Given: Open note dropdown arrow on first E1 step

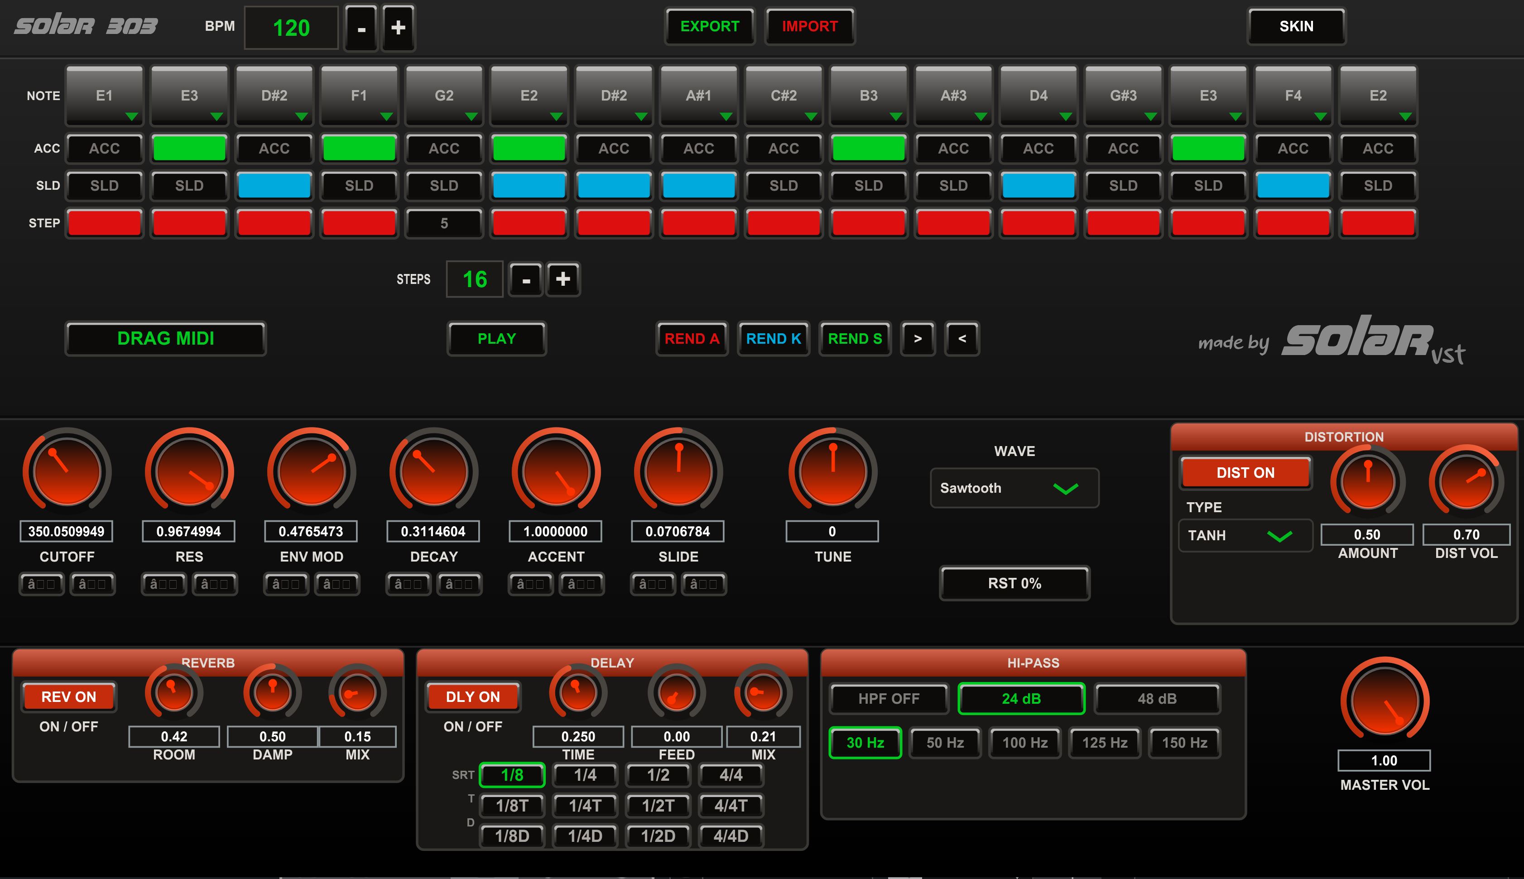Looking at the screenshot, I should coord(131,116).
